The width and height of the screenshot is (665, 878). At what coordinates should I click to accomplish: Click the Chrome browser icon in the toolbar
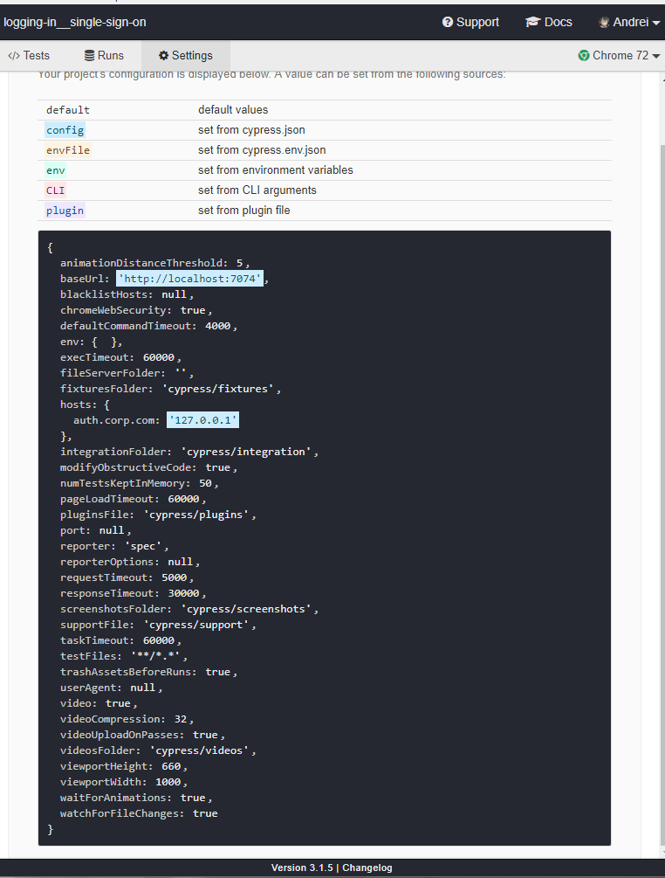583,55
